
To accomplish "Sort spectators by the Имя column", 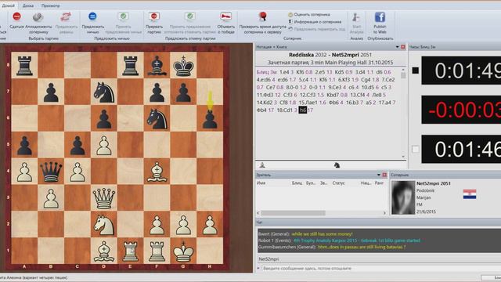I will click(x=261, y=183).
